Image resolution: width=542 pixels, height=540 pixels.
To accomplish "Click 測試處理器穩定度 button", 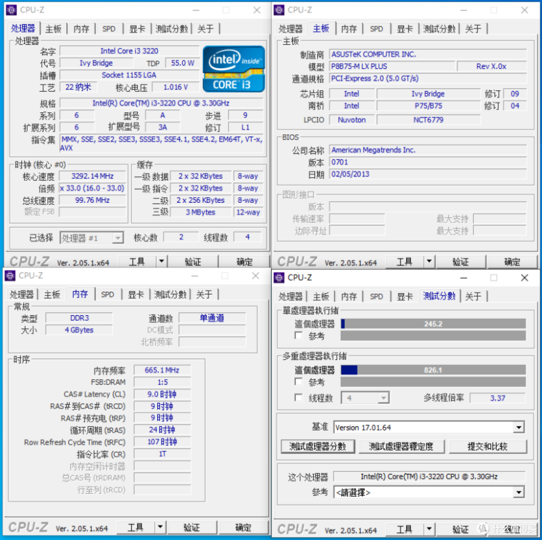I will click(401, 446).
